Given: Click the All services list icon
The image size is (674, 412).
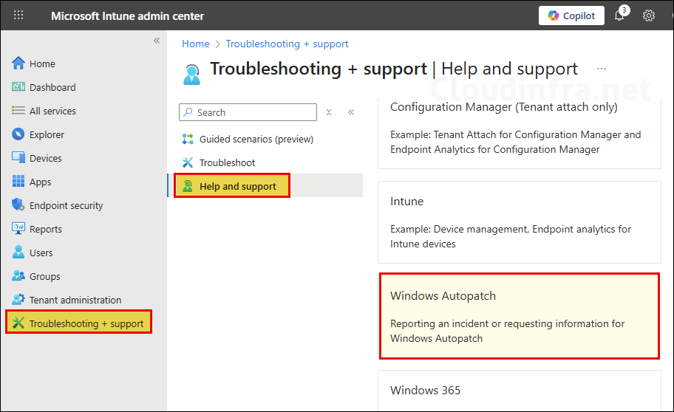Looking at the screenshot, I should click(x=18, y=111).
